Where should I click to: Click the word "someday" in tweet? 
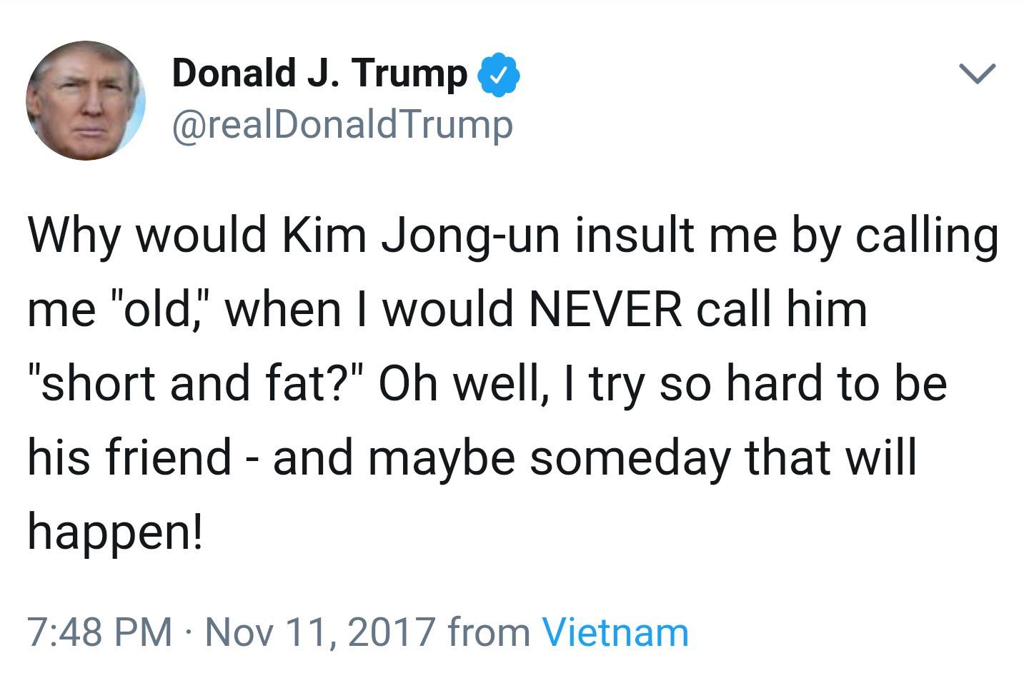tap(630, 457)
